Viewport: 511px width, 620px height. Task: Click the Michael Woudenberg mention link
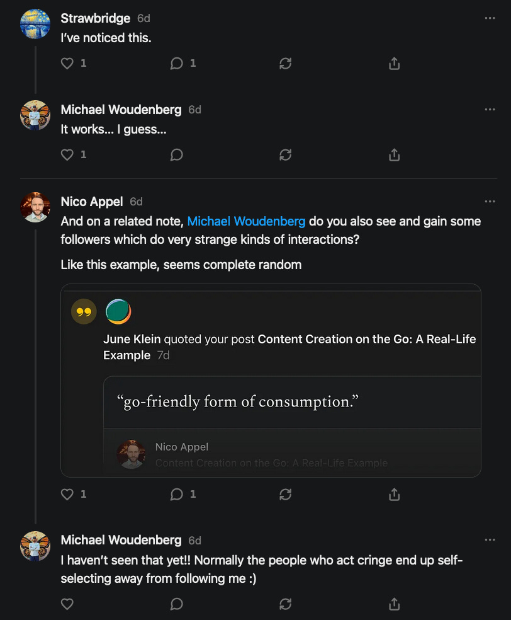coord(246,221)
